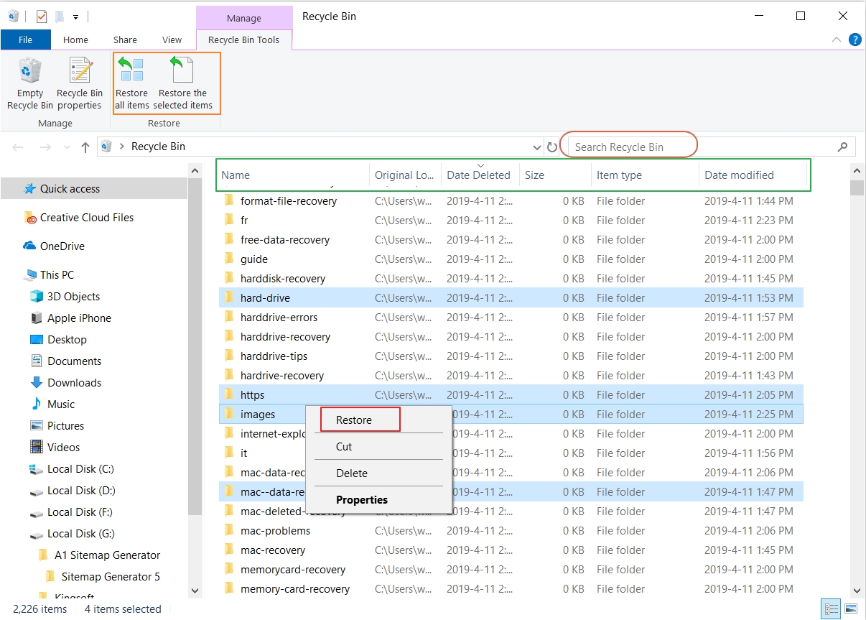The image size is (866, 620).
Task: Open Documents in the sidebar
Action: coord(66,361)
